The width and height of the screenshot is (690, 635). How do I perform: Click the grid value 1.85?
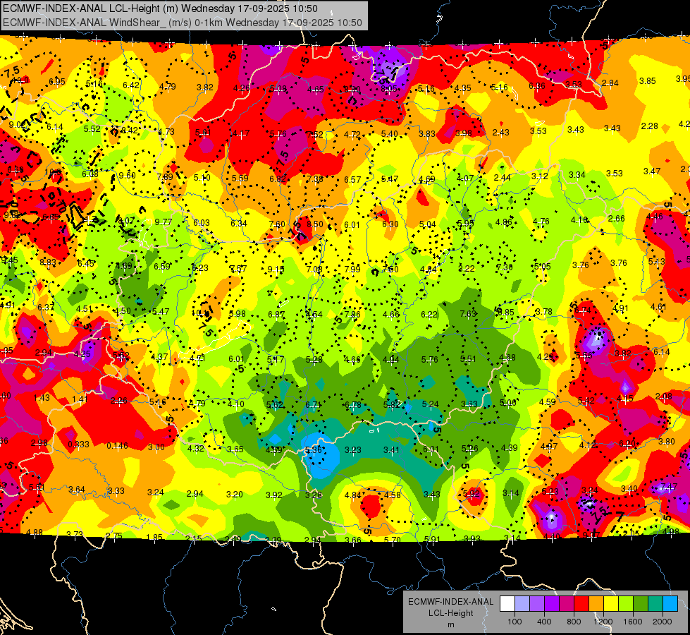tap(154, 537)
